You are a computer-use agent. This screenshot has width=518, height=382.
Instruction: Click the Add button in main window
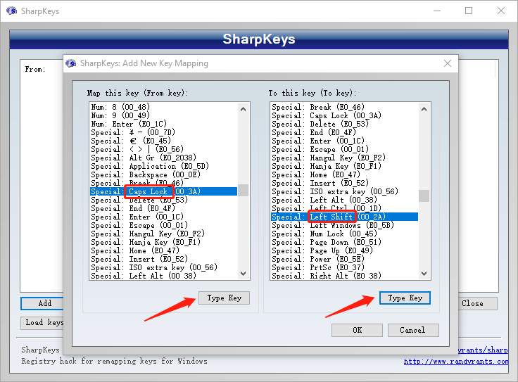42,303
